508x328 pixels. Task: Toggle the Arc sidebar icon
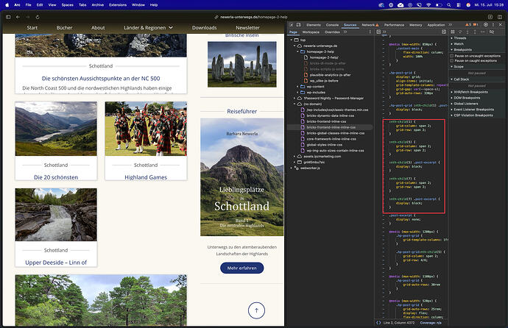tap(8, 17)
